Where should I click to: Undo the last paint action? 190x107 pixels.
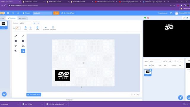point(34,23)
